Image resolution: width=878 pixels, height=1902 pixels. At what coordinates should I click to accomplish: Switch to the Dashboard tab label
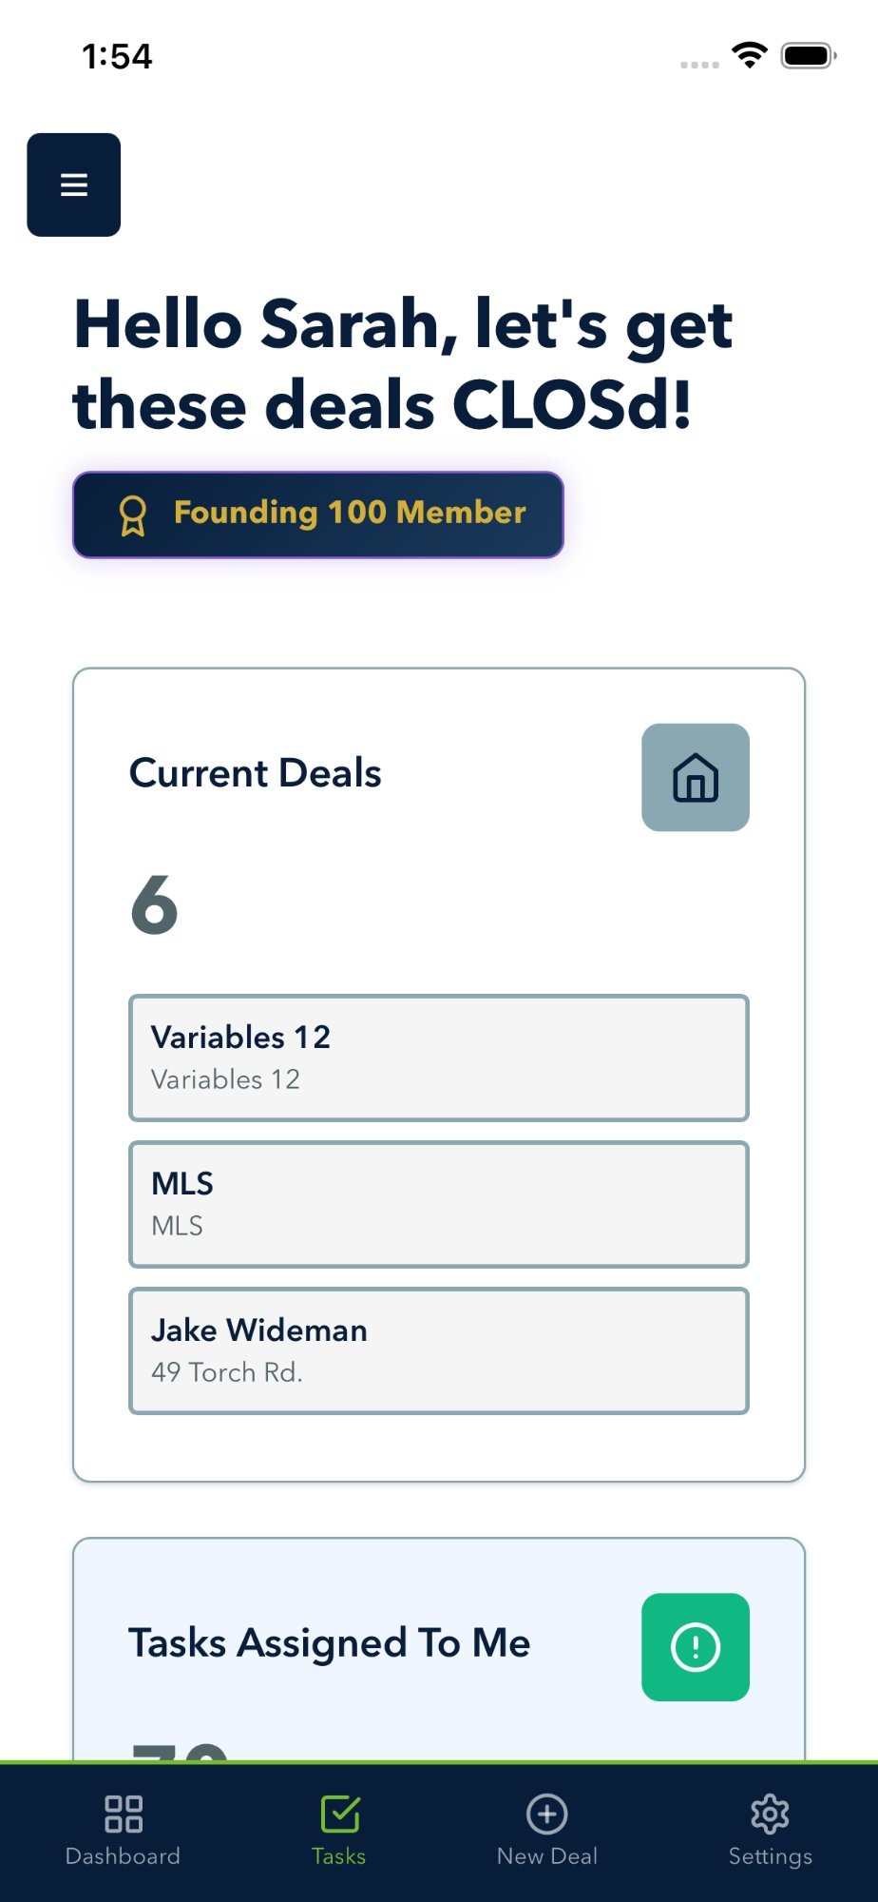(124, 1856)
